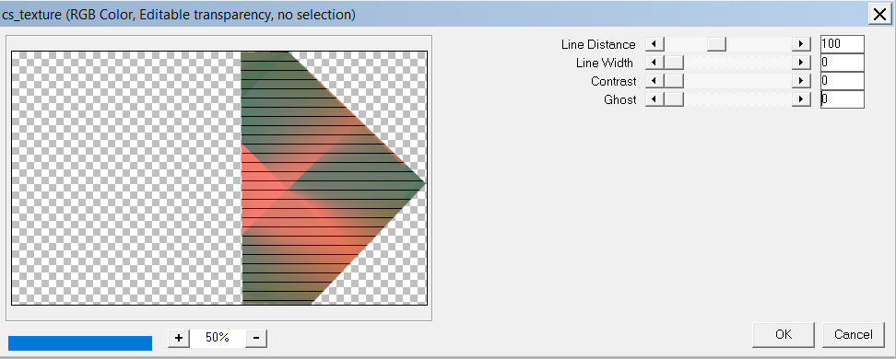Click the Contrast value field
This screenshot has height=359, width=896.
click(842, 81)
